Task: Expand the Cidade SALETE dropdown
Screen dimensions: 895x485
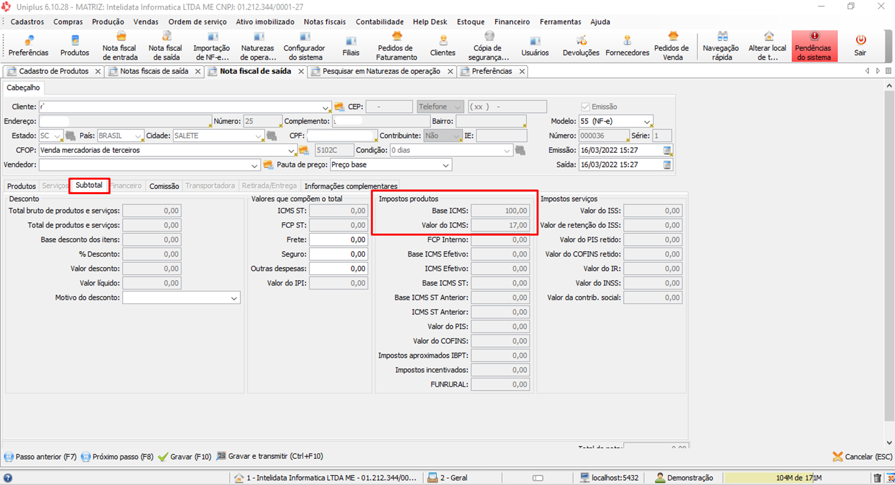Action: pyautogui.click(x=258, y=136)
